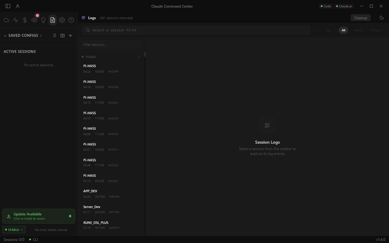Open the RUNE_DSL_PLUS session
Viewport: 389px width, 243px height.
click(x=111, y=225)
